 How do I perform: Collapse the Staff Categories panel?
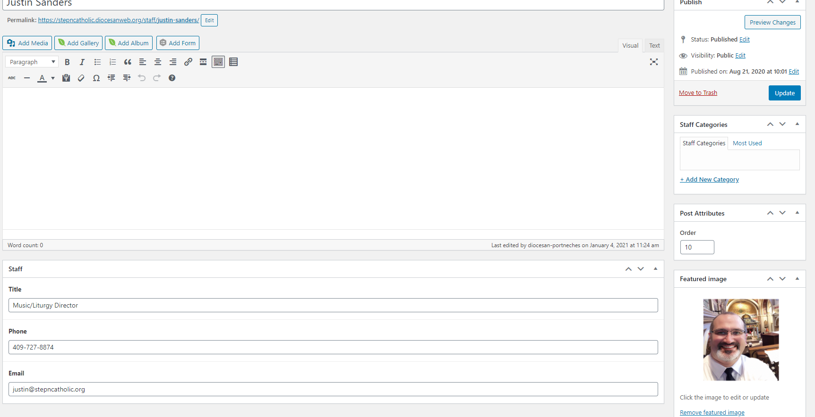point(797,125)
